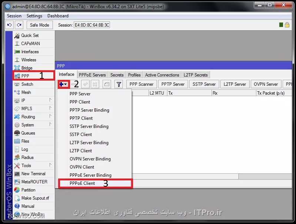Open Radius in sidebar
Viewport: 296px width, 224px height.
point(34,157)
